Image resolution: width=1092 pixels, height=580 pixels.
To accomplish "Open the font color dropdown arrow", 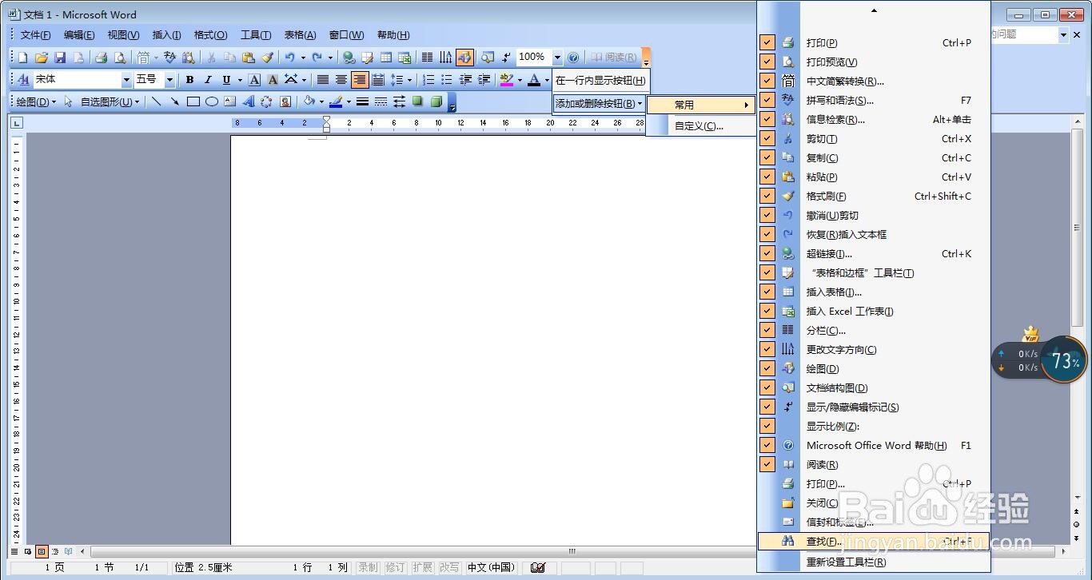I will coord(547,80).
